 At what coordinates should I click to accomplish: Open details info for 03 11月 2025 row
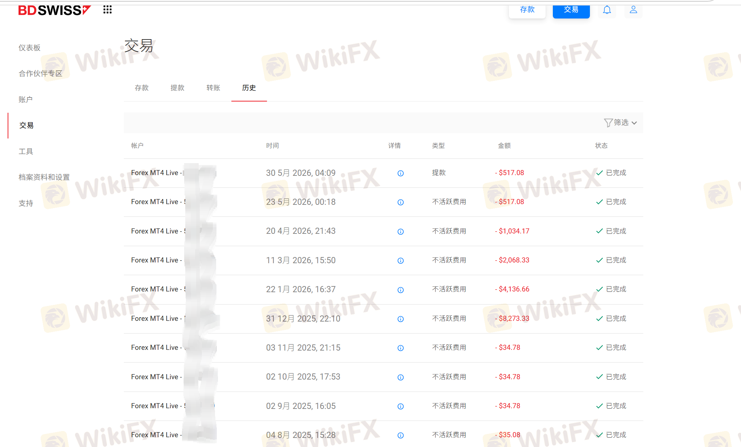pos(401,348)
